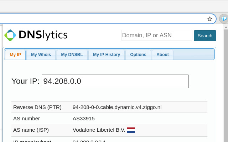Open the My Whois tab

(x=41, y=55)
